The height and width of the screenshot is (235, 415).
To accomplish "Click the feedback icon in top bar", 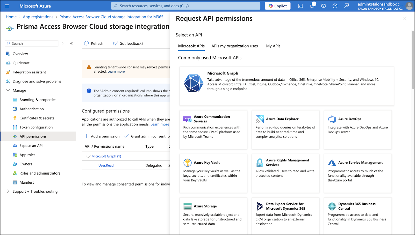I will click(x=346, y=6).
